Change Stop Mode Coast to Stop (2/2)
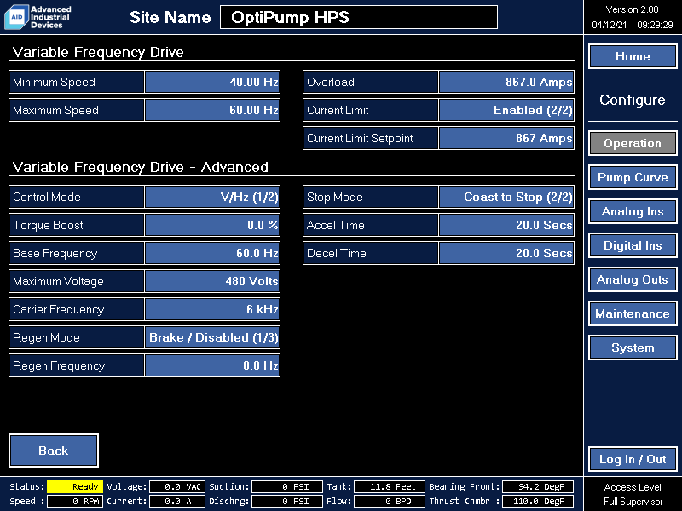The height and width of the screenshot is (511, 682). [506, 197]
